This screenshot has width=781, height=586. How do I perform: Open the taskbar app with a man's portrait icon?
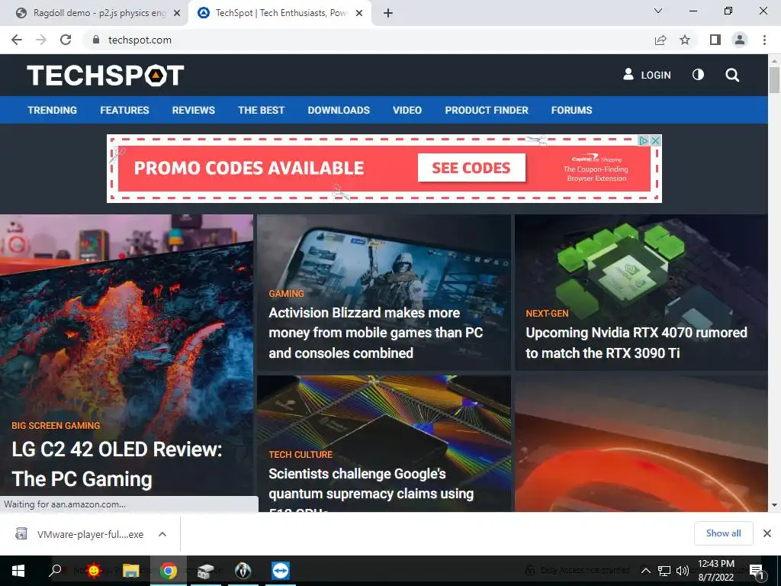pos(243,571)
